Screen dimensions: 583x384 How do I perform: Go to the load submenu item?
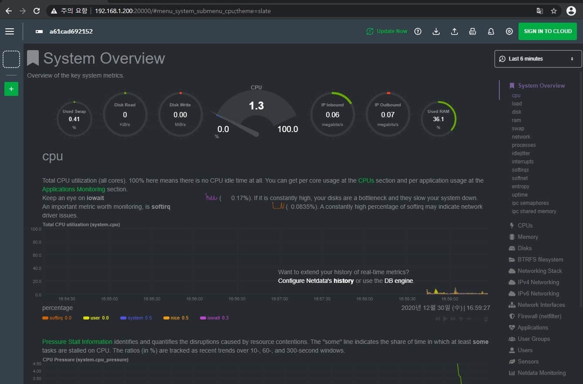[517, 104]
